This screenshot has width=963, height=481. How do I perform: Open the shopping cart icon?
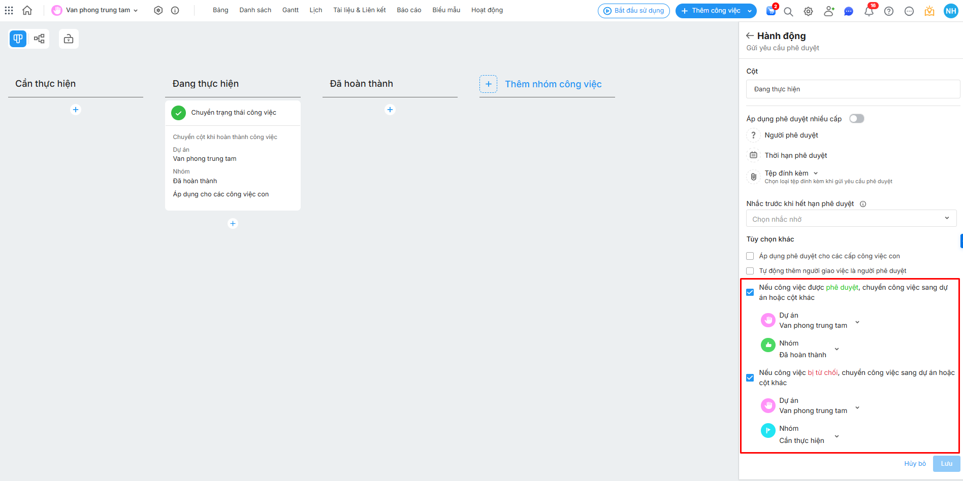click(771, 11)
